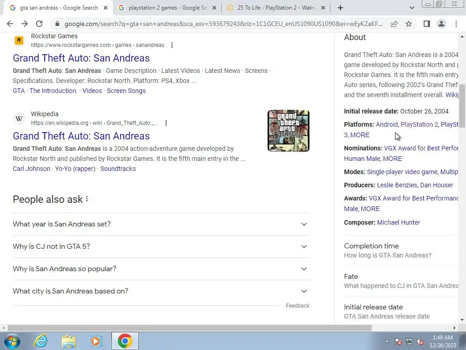Screen dimensions: 466x350
Task: Show MORE awards
Action: tap(370, 209)
